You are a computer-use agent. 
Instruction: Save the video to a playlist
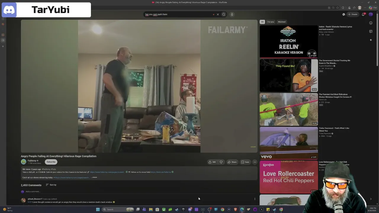(x=245, y=162)
